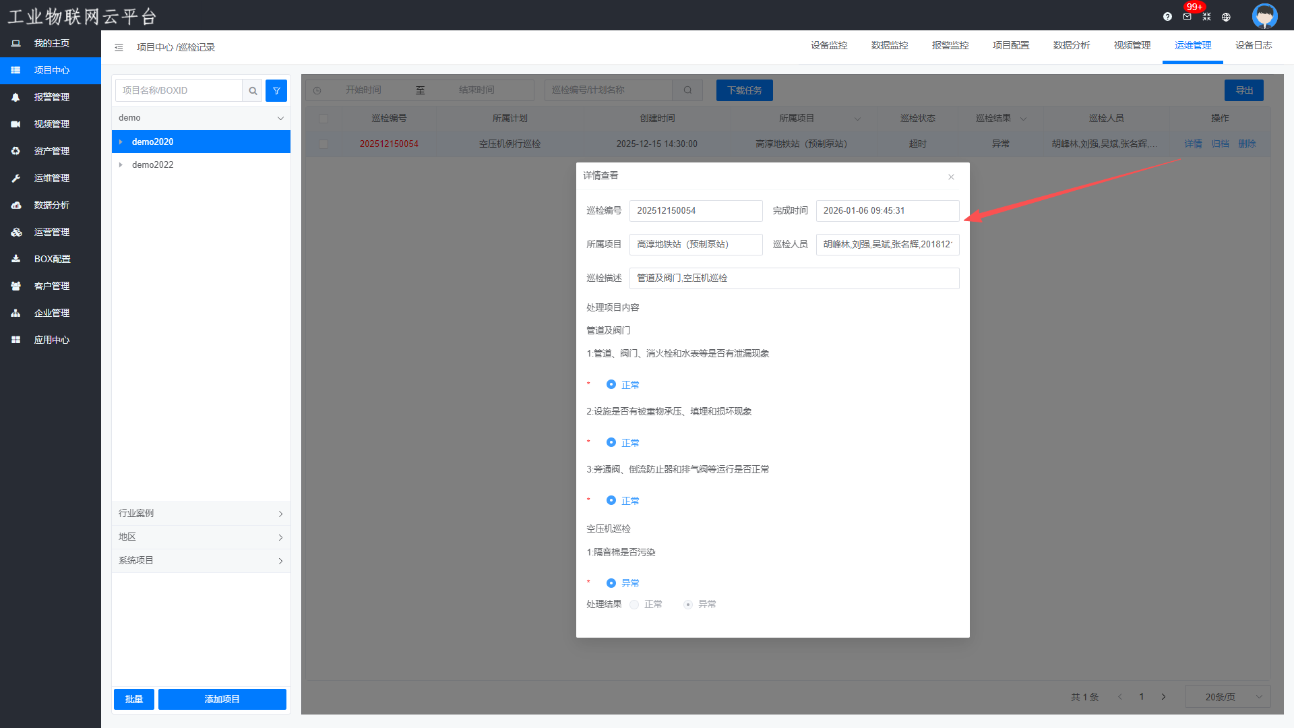
Task: Switch to the 数据分析 top tab
Action: pos(1071,45)
